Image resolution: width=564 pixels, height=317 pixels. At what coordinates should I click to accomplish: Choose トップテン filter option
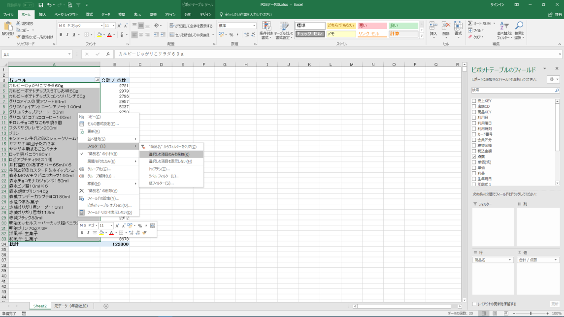pos(171,169)
